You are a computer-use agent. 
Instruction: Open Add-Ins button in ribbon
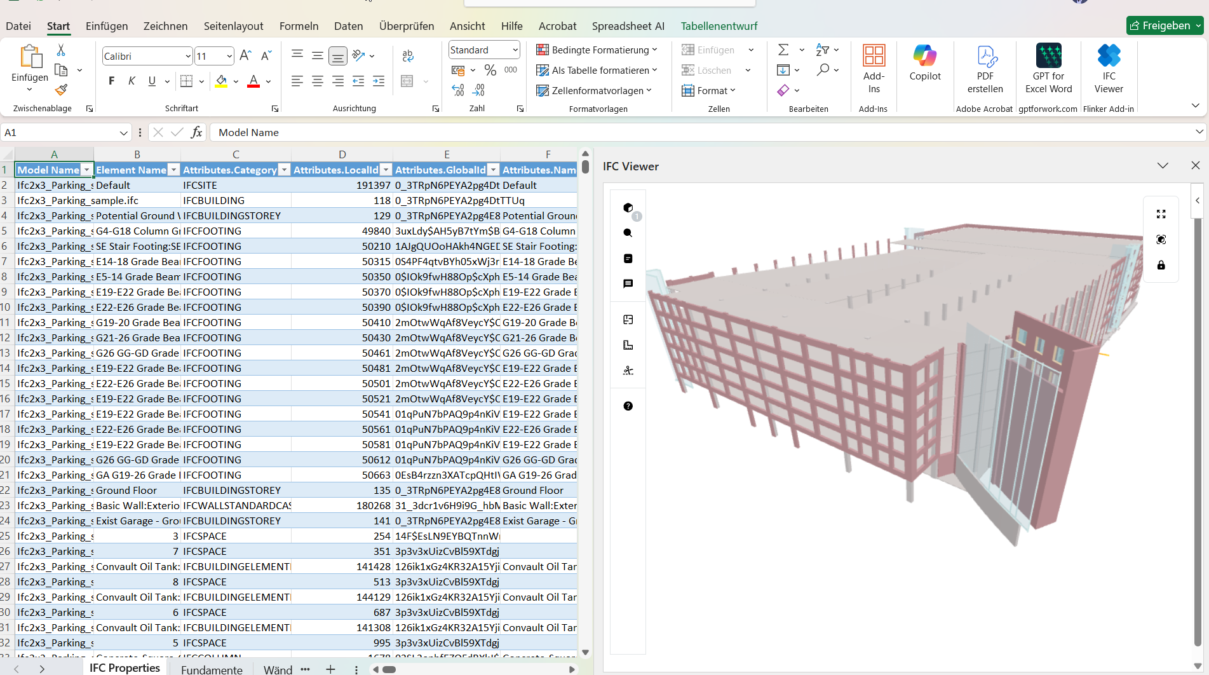tap(874, 69)
